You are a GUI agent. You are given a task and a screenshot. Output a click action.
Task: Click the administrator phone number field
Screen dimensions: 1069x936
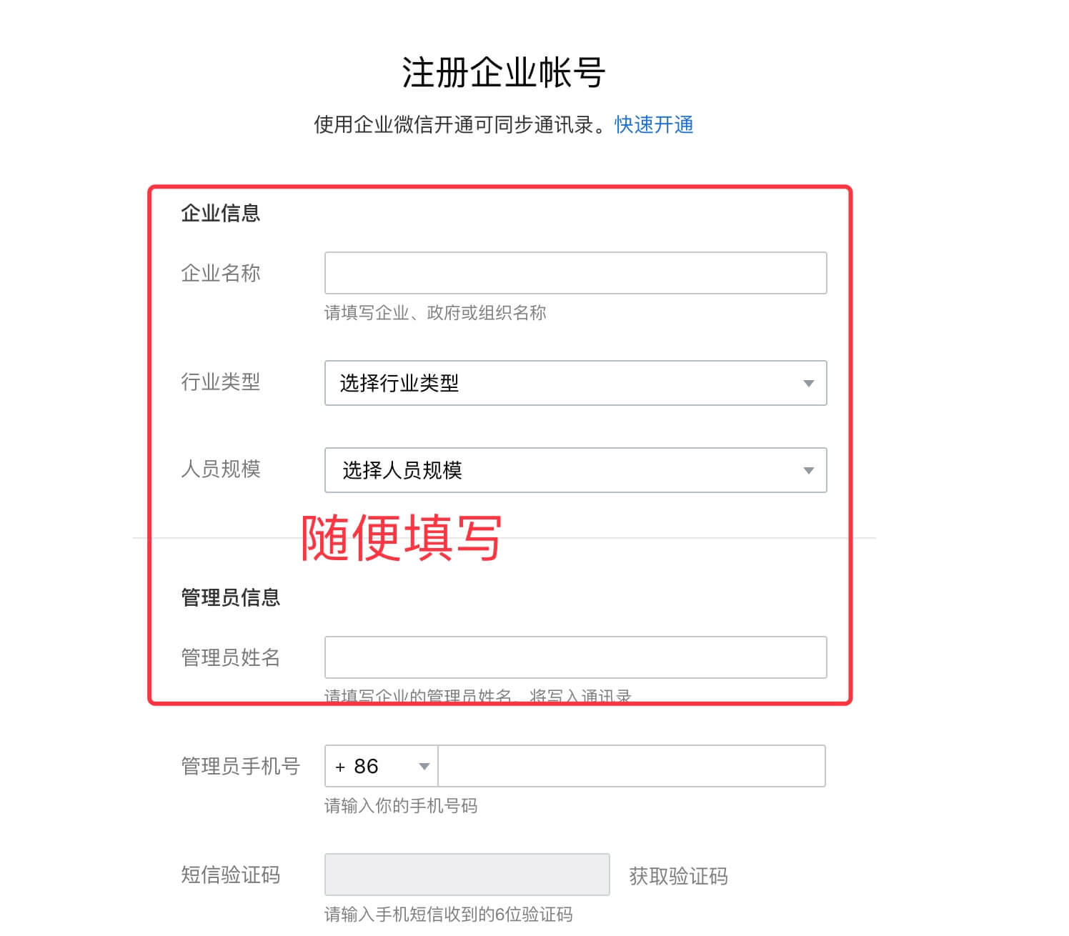click(x=632, y=766)
